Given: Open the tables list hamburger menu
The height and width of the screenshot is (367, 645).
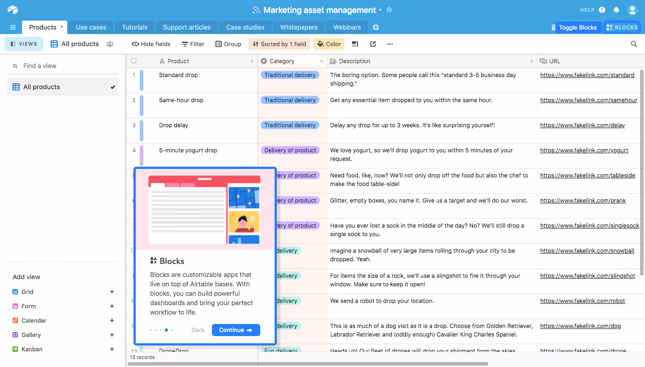Looking at the screenshot, I should click(x=13, y=27).
